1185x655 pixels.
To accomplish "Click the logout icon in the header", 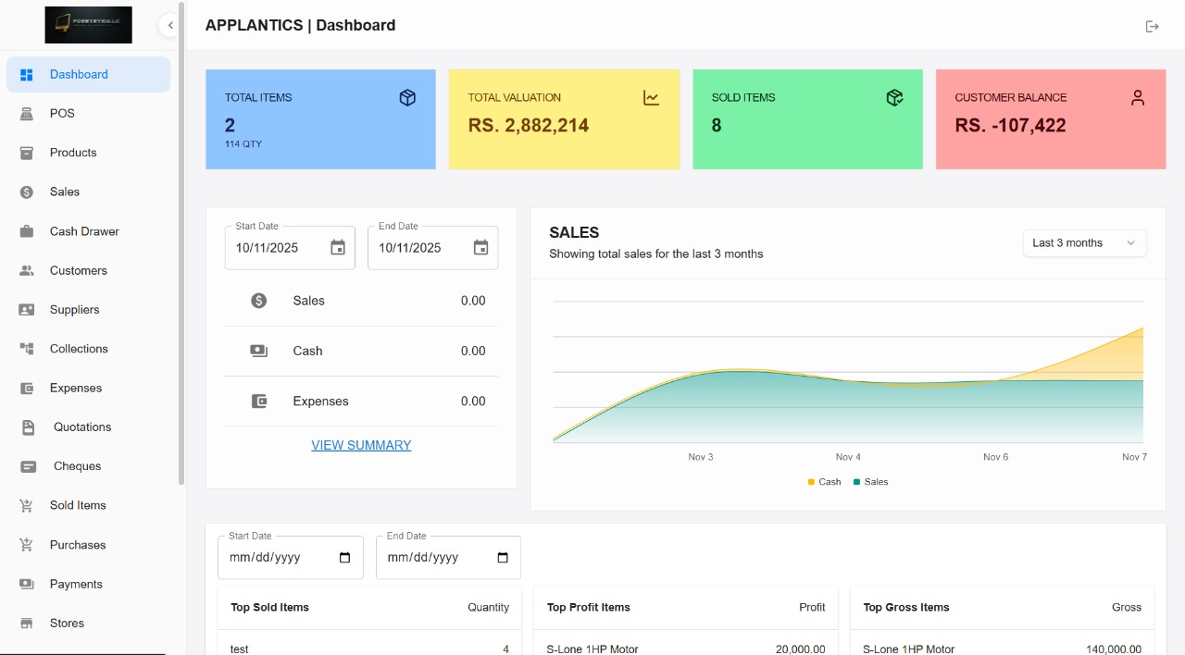I will (1152, 26).
